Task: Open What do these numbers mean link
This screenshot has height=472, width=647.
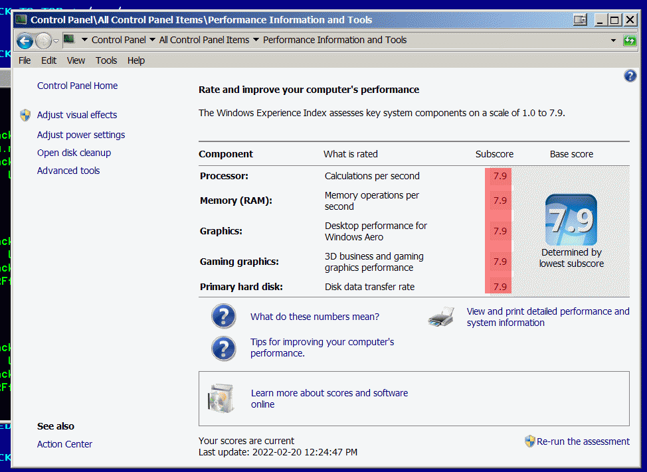Action: (x=315, y=317)
